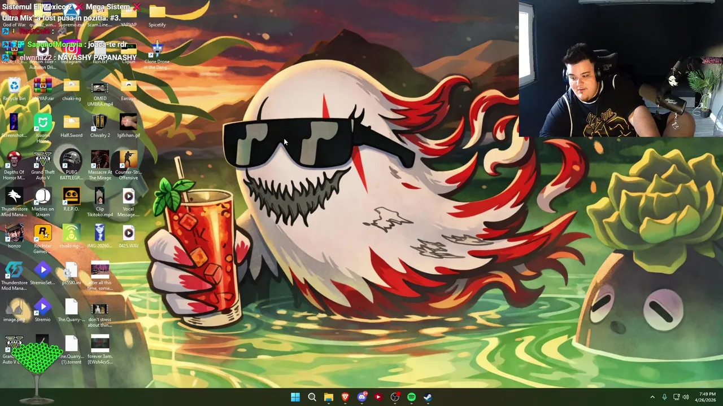This screenshot has width=723, height=406.
Task: Open the Windows Start menu
Action: 295,397
